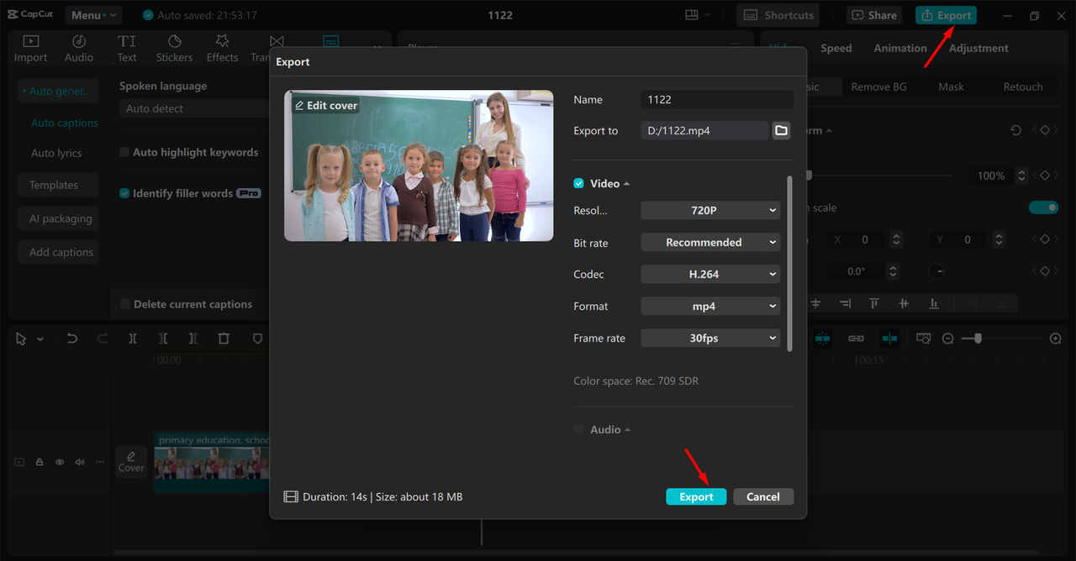
Task: Click the Zoom to fit timeline icon
Action: point(924,338)
